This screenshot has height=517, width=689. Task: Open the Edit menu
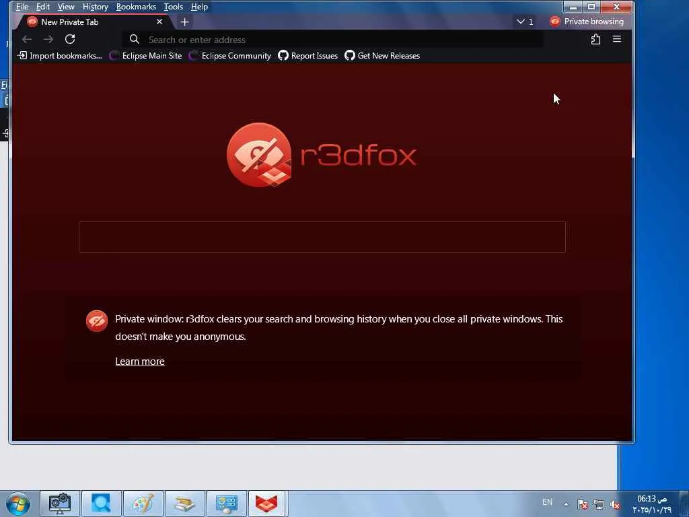tap(42, 7)
